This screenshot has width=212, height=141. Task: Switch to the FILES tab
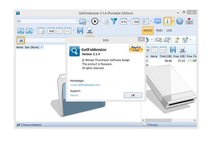(159, 31)
